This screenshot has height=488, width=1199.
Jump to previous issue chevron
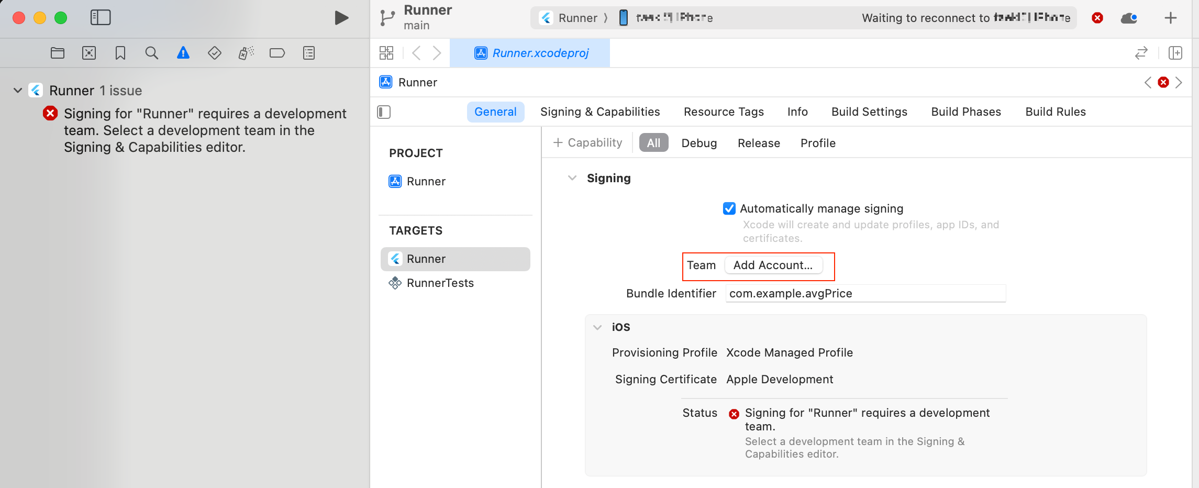[1148, 82]
